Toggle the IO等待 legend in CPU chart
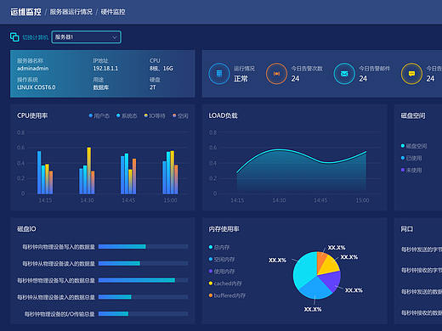Viewport: 442px width, 331px height. pyautogui.click(x=155, y=115)
